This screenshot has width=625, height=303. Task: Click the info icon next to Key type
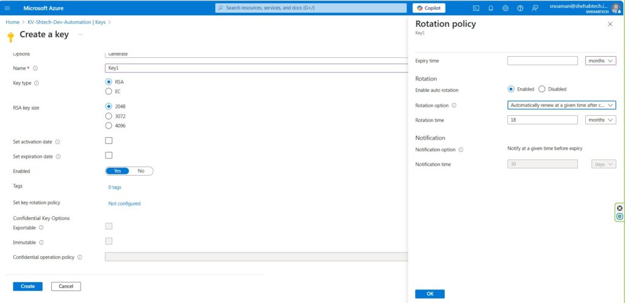pos(37,83)
